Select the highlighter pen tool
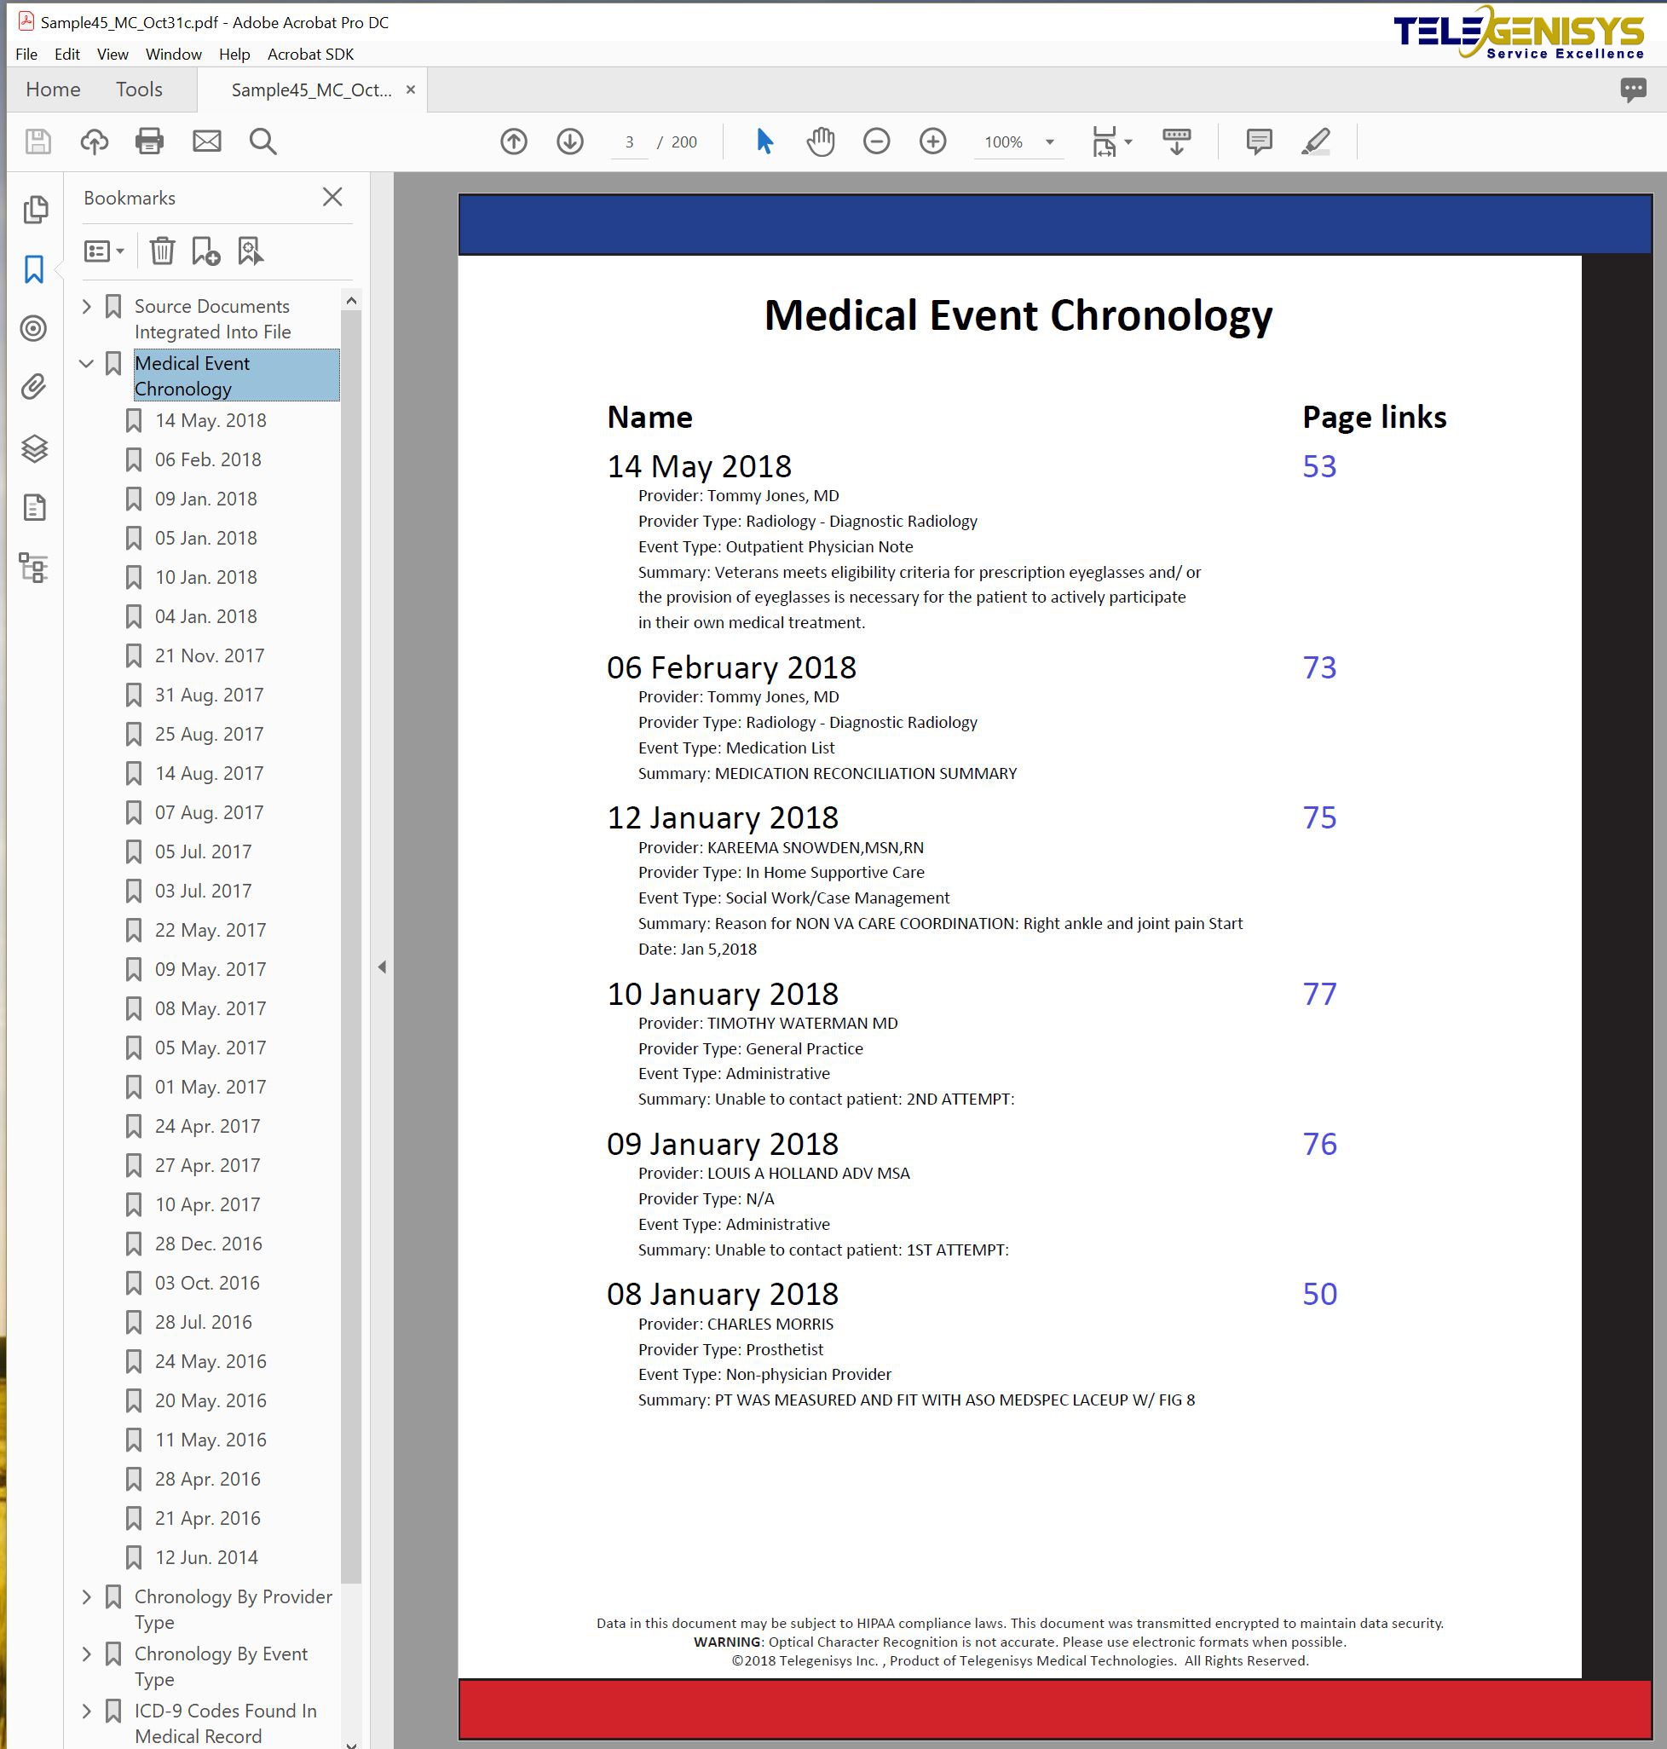 click(1316, 141)
